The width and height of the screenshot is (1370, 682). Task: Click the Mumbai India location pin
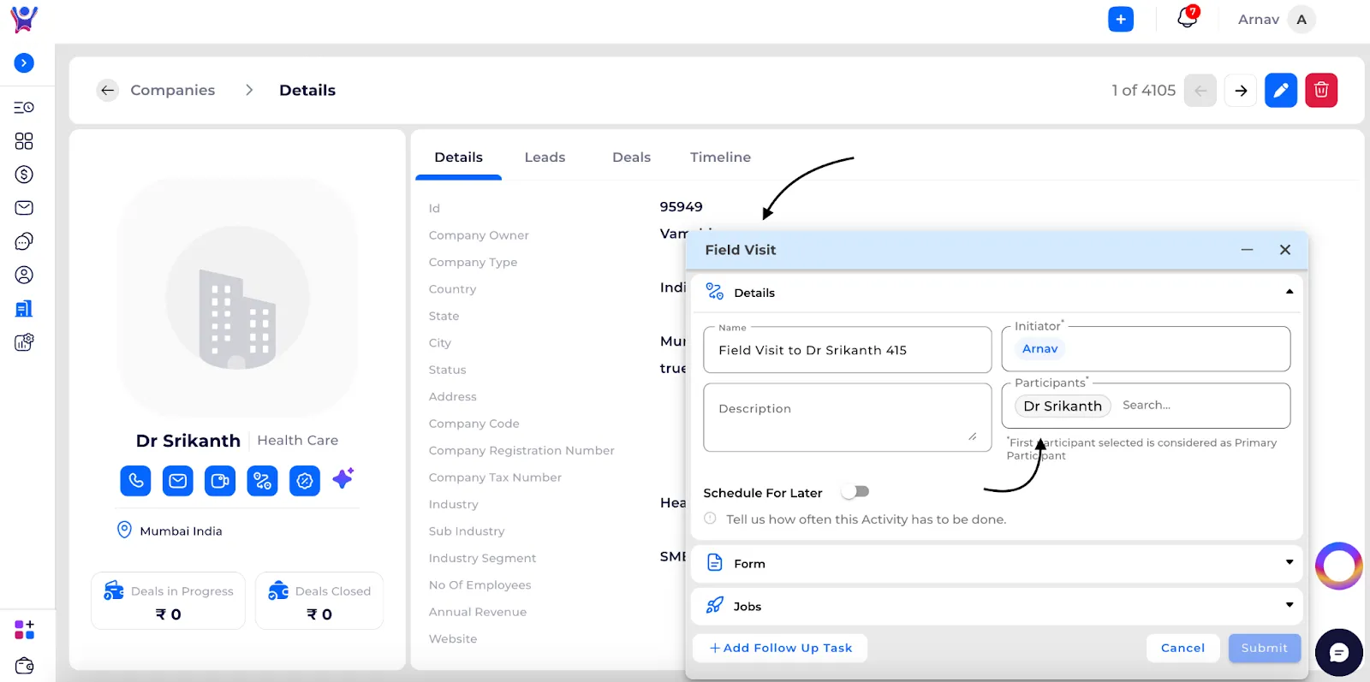(124, 530)
